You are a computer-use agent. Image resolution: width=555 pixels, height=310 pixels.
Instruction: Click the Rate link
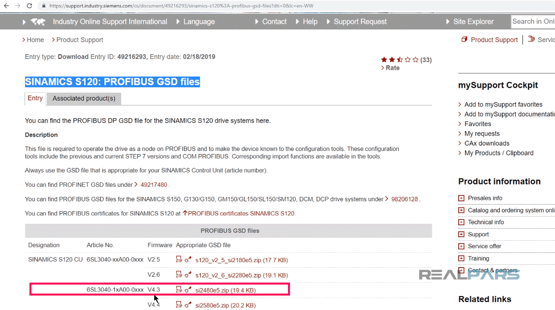point(392,68)
